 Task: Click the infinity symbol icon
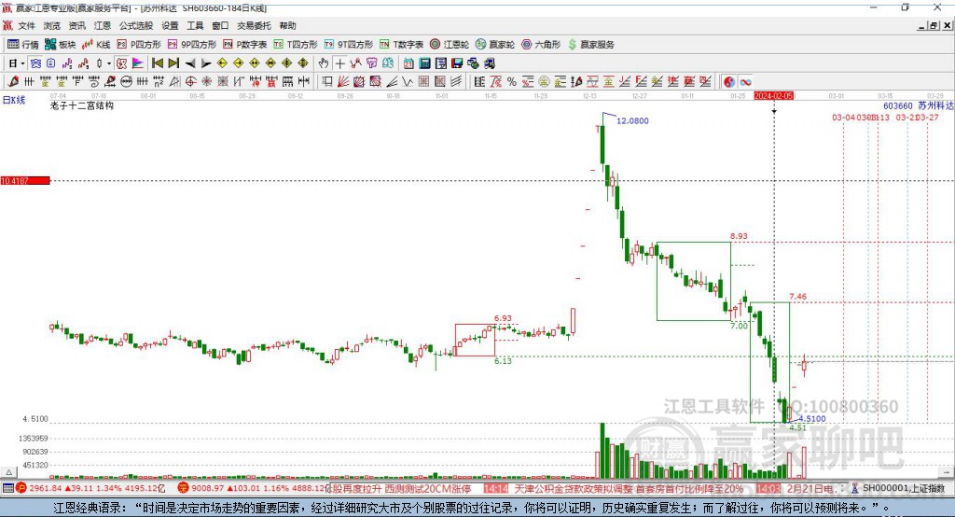(745, 82)
